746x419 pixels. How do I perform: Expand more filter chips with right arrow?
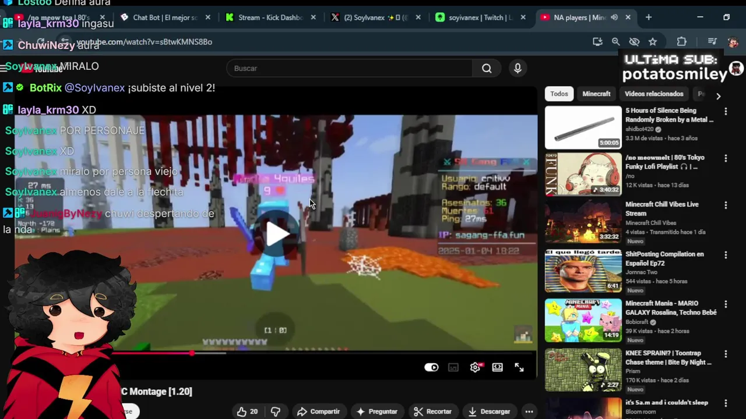pyautogui.click(x=718, y=96)
